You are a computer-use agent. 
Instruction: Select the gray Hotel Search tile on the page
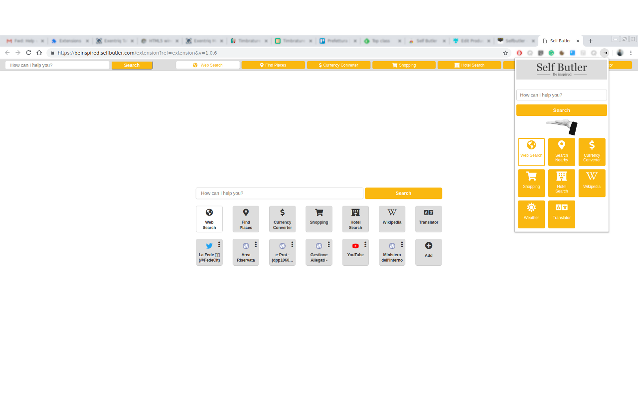pos(355,219)
